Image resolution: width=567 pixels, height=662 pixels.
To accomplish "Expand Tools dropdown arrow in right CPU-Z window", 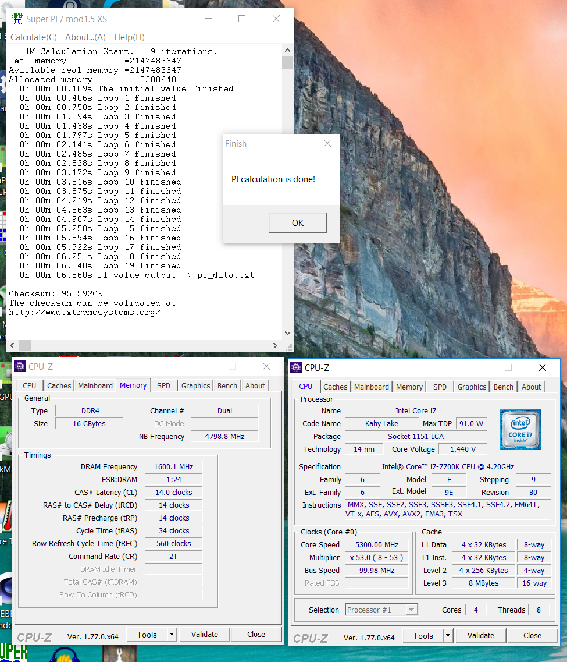I will click(x=448, y=636).
